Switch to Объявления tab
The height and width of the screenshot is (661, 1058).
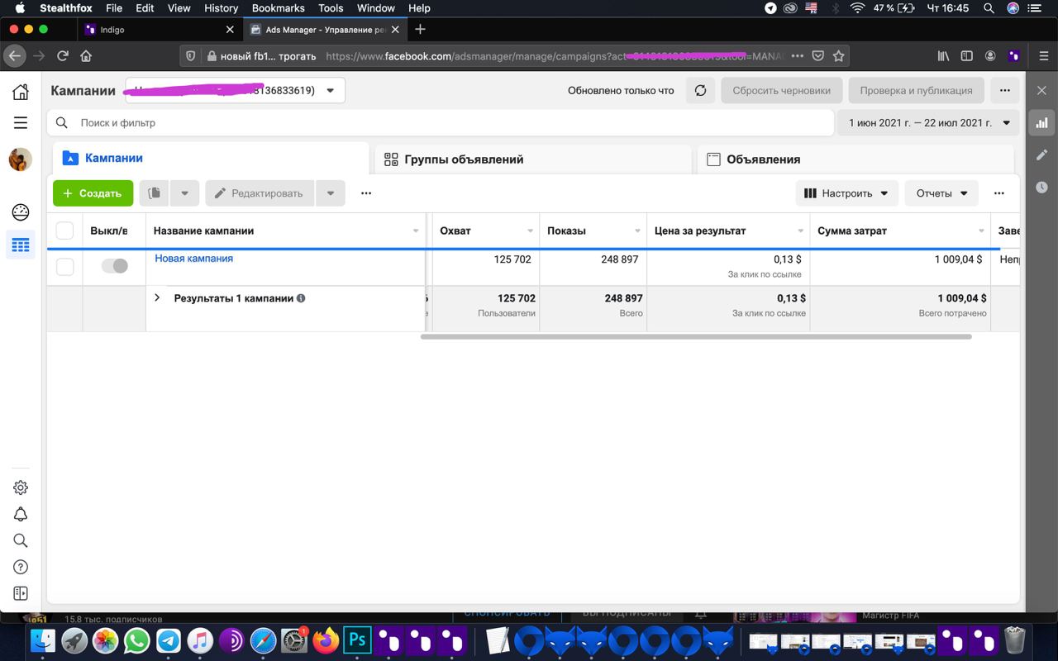[855, 159]
